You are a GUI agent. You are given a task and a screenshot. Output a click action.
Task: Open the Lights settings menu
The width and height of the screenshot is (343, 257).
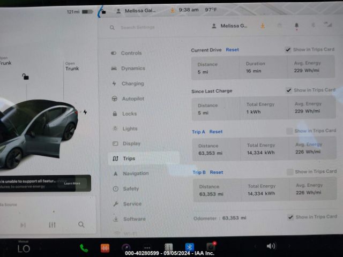[130, 128]
